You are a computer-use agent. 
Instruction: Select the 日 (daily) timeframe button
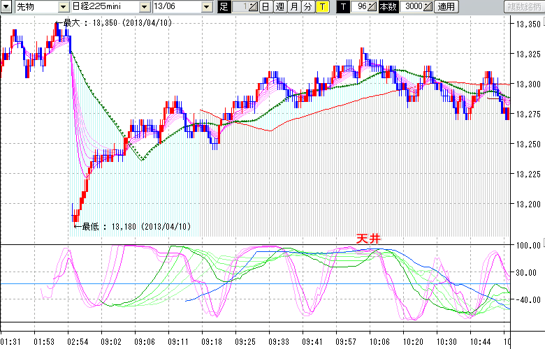click(x=266, y=7)
